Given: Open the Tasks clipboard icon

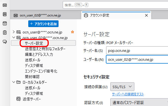Looking at the screenshot, I should pyautogui.click(x=5, y=32).
